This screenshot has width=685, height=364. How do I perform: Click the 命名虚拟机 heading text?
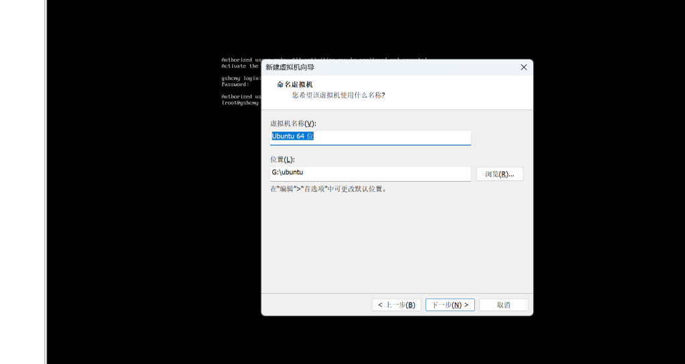pyautogui.click(x=295, y=85)
